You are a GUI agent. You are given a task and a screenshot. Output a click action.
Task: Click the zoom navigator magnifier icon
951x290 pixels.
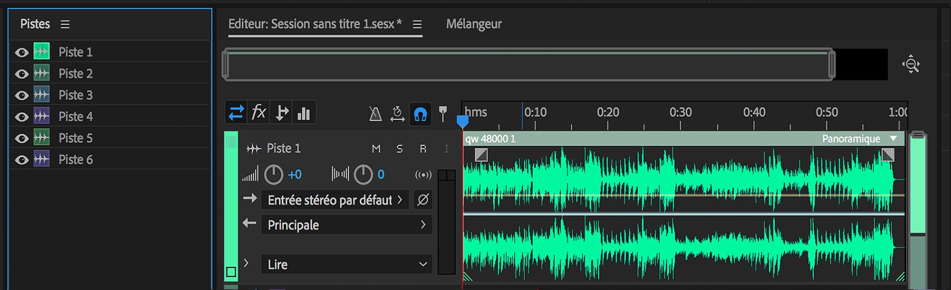pos(911,64)
